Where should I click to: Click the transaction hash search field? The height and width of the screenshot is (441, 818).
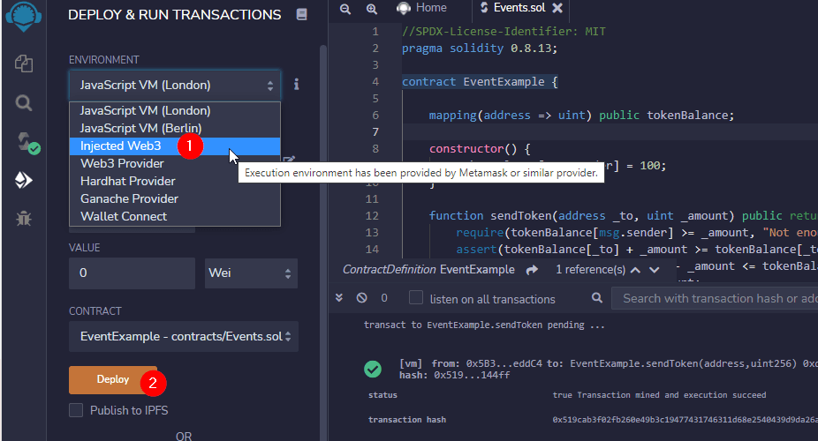tap(715, 298)
